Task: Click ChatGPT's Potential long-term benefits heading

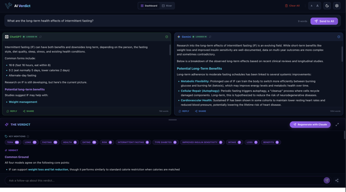Action: [x=25, y=89]
